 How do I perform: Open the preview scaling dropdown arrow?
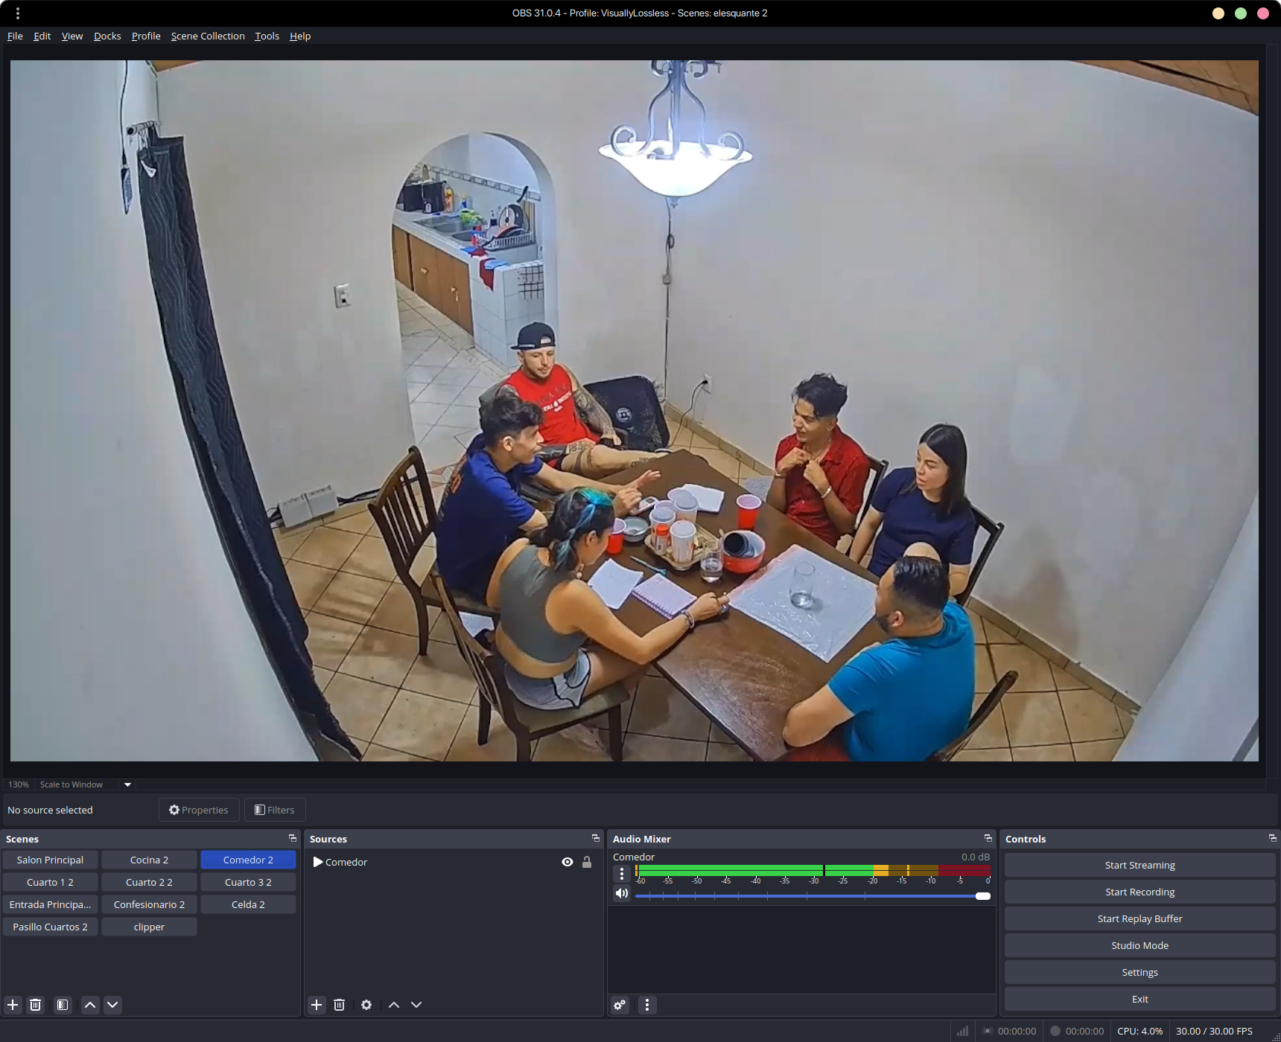[127, 784]
